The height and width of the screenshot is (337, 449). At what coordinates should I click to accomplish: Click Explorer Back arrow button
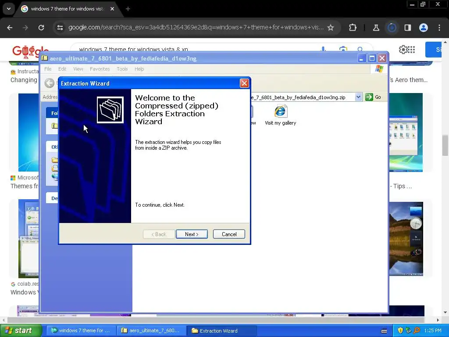[49, 83]
